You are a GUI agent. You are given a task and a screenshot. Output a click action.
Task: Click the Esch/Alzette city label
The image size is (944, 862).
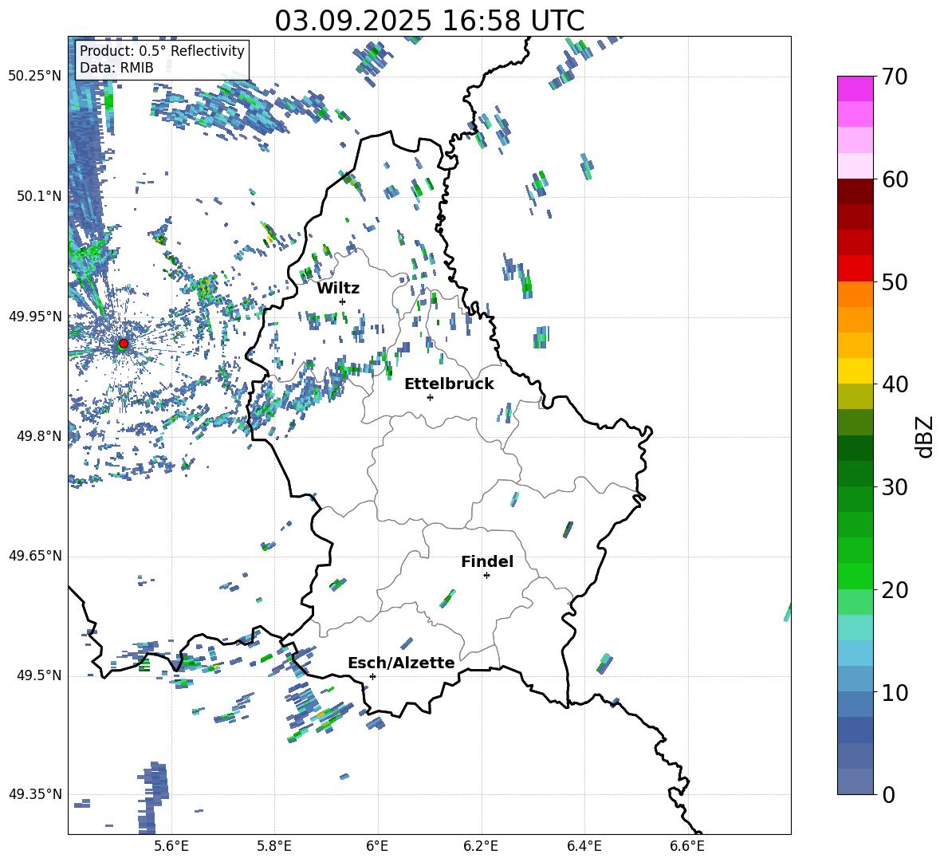click(x=402, y=663)
